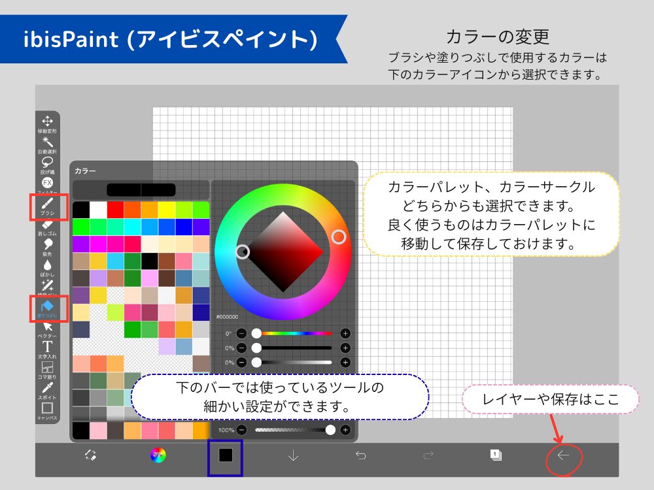Select the Lasso selection tool
Image resolution: width=654 pixels, height=490 pixels.
point(49,161)
